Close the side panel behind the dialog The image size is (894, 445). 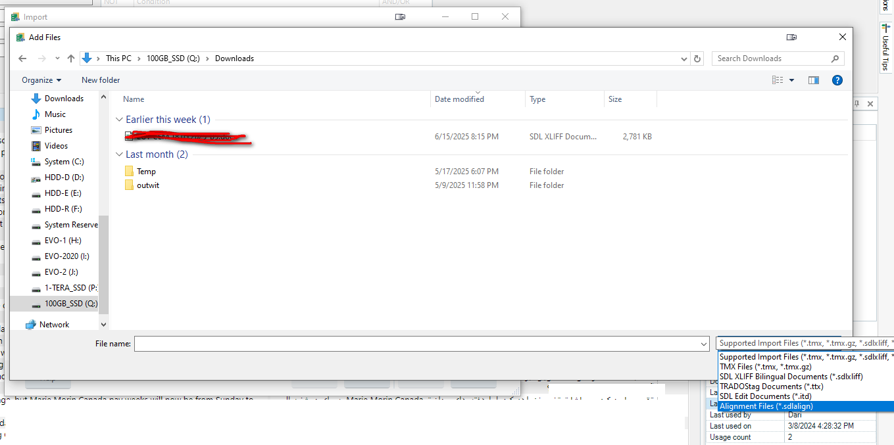pos(870,104)
